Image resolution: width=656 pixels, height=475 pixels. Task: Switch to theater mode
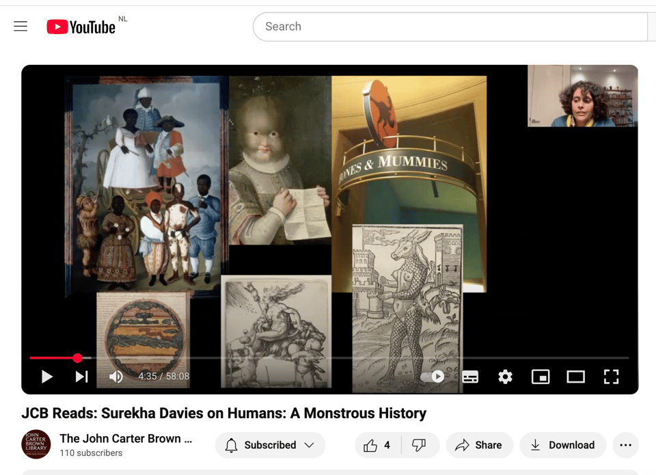[576, 377]
